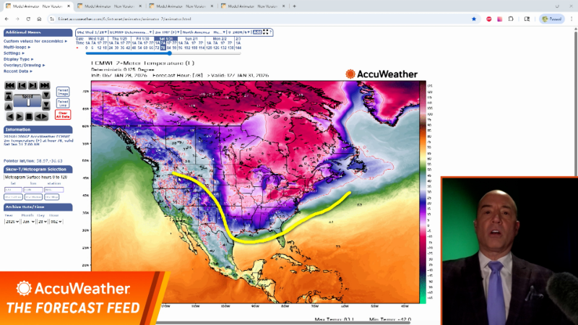This screenshot has width=578, height=325.
Task: Click the Reload Loop button
Action: [63, 103]
